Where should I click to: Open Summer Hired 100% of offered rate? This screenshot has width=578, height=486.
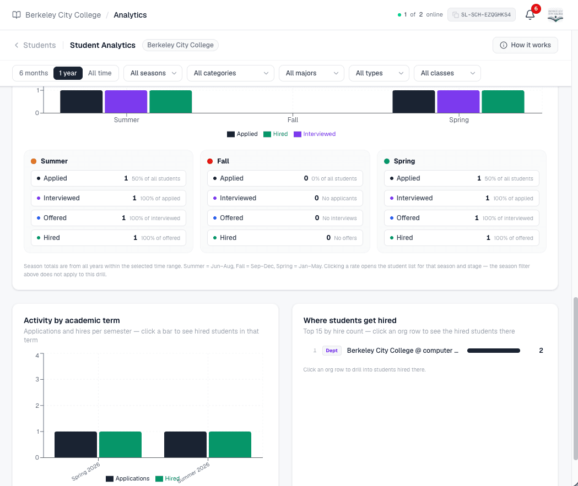[109, 238]
